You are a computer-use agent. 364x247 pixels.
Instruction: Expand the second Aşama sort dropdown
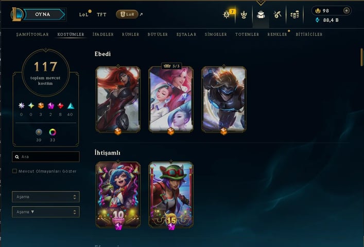pyautogui.click(x=46, y=212)
